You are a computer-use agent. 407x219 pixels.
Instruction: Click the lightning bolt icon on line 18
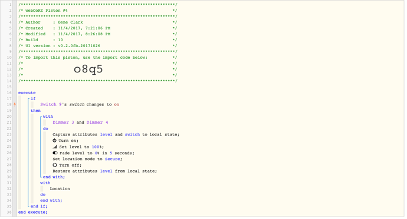pos(15,104)
